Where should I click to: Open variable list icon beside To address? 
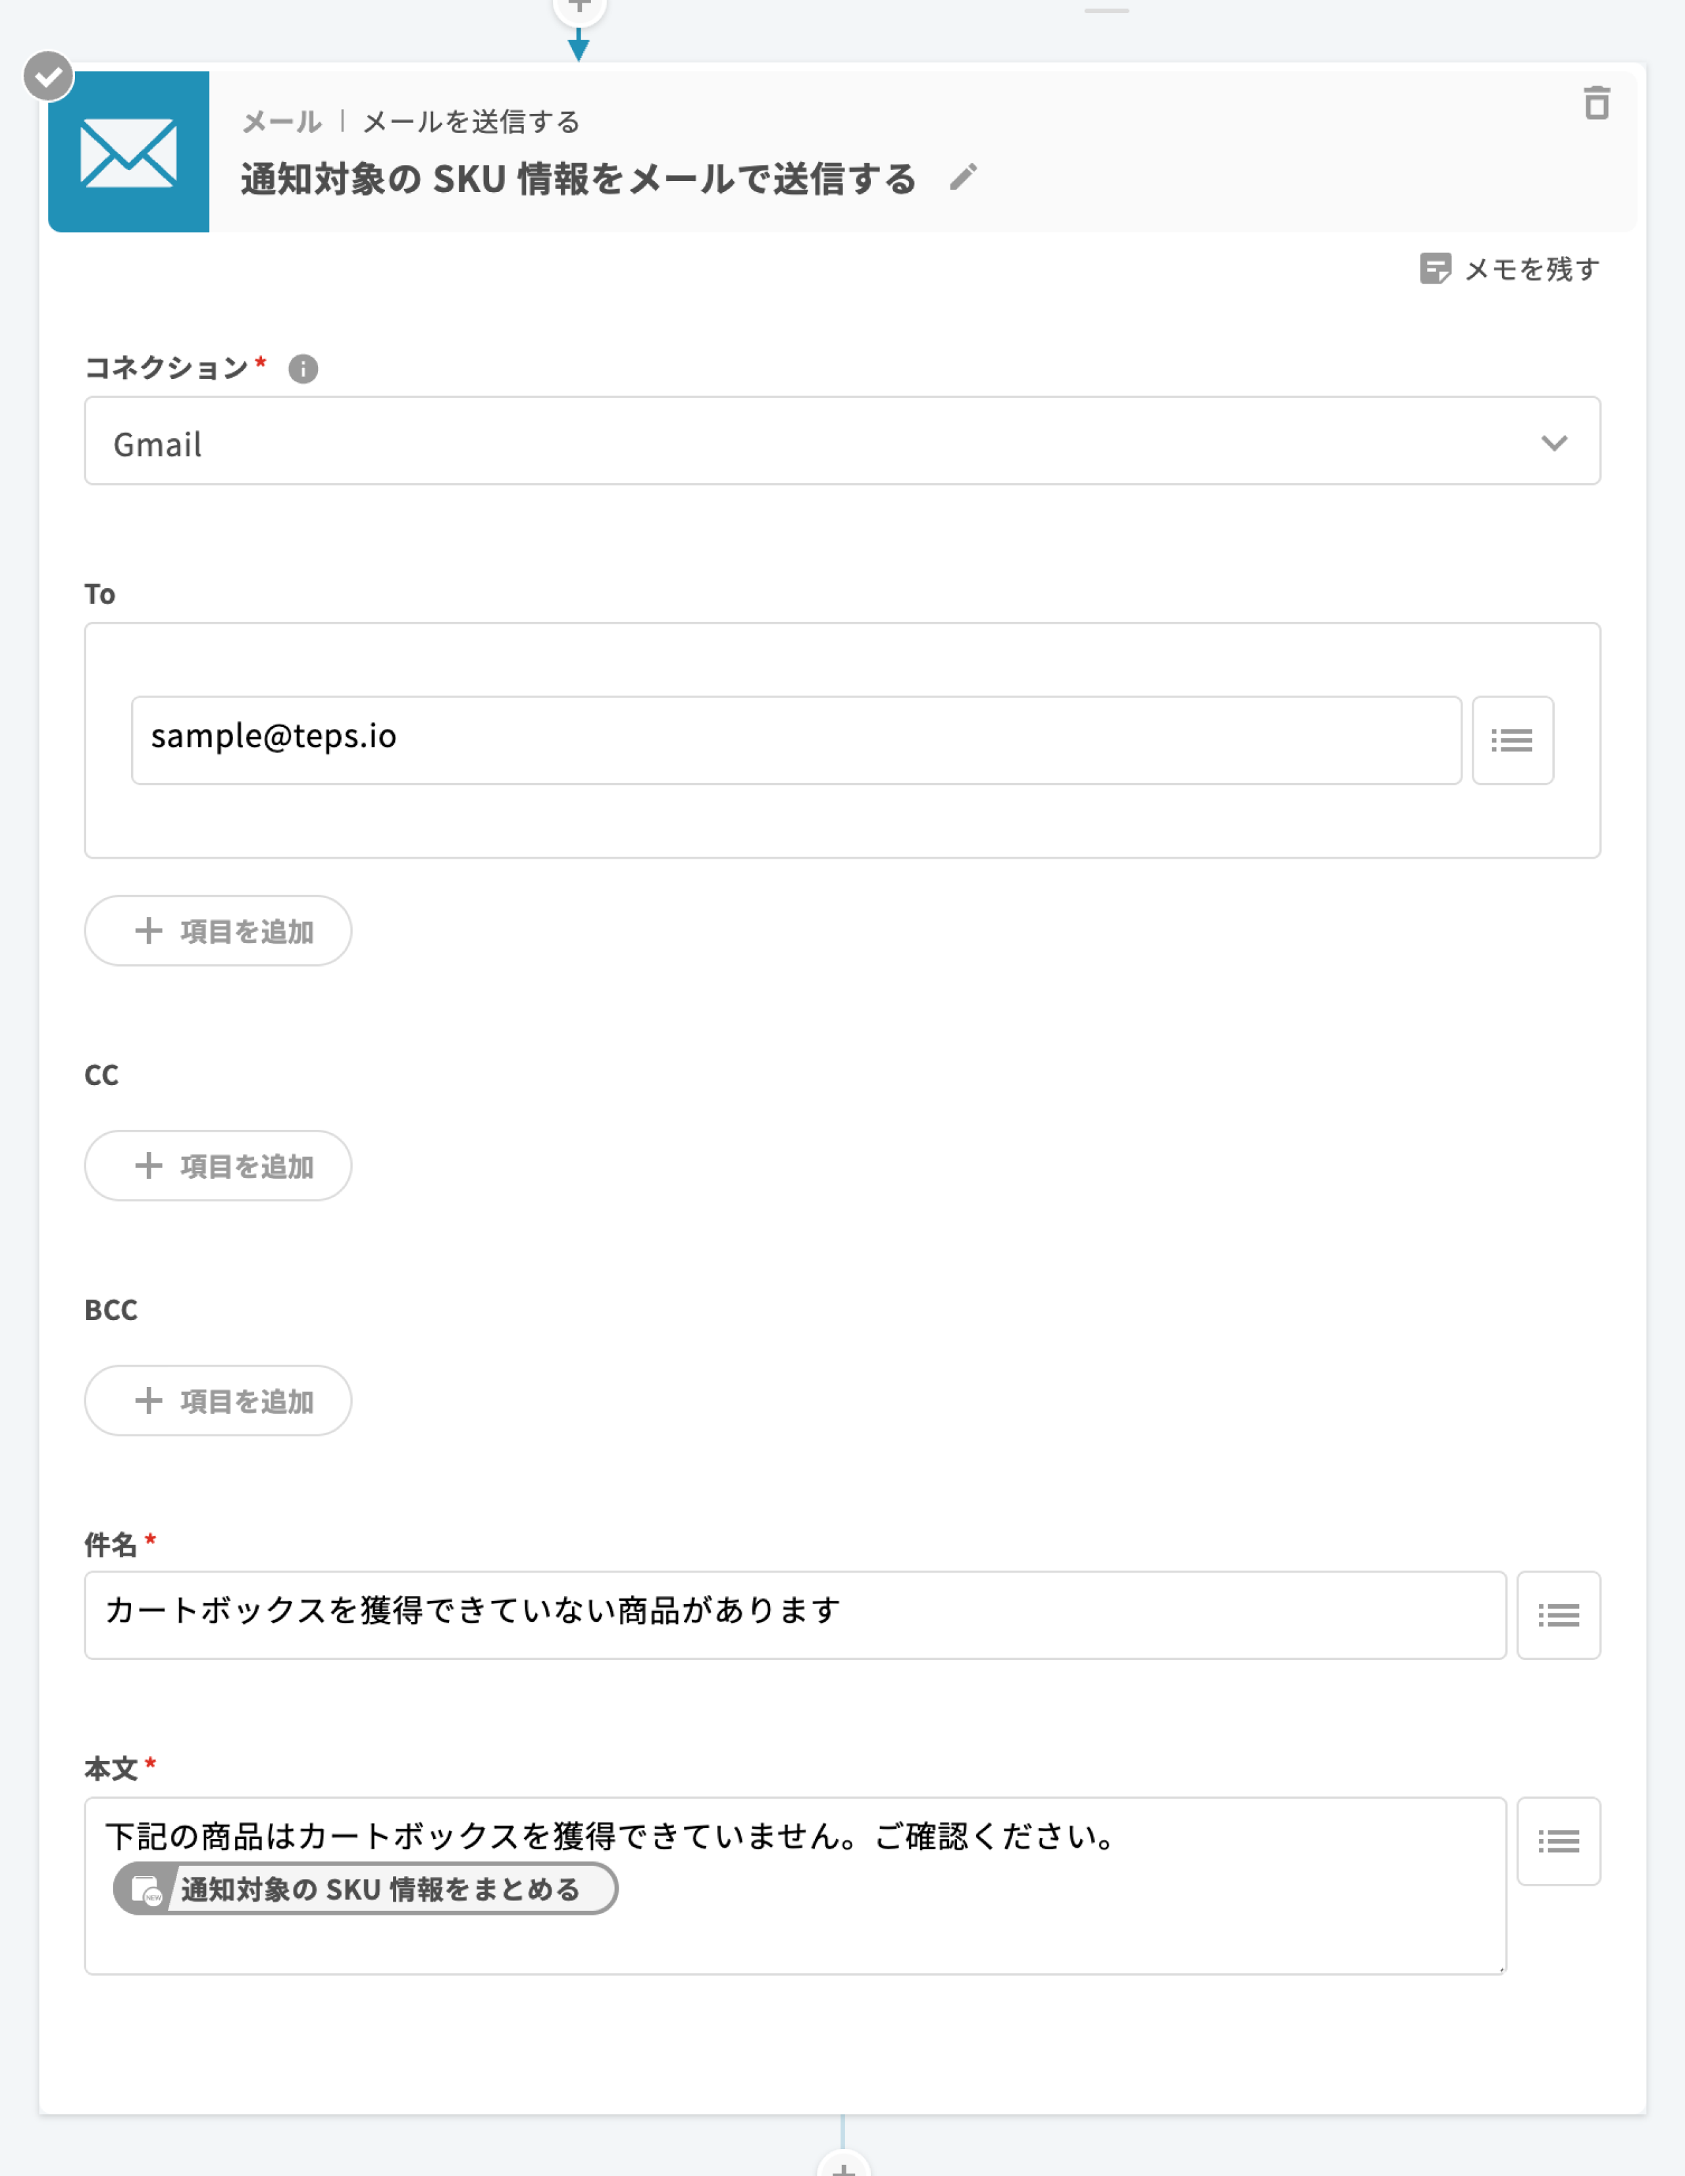coord(1512,740)
